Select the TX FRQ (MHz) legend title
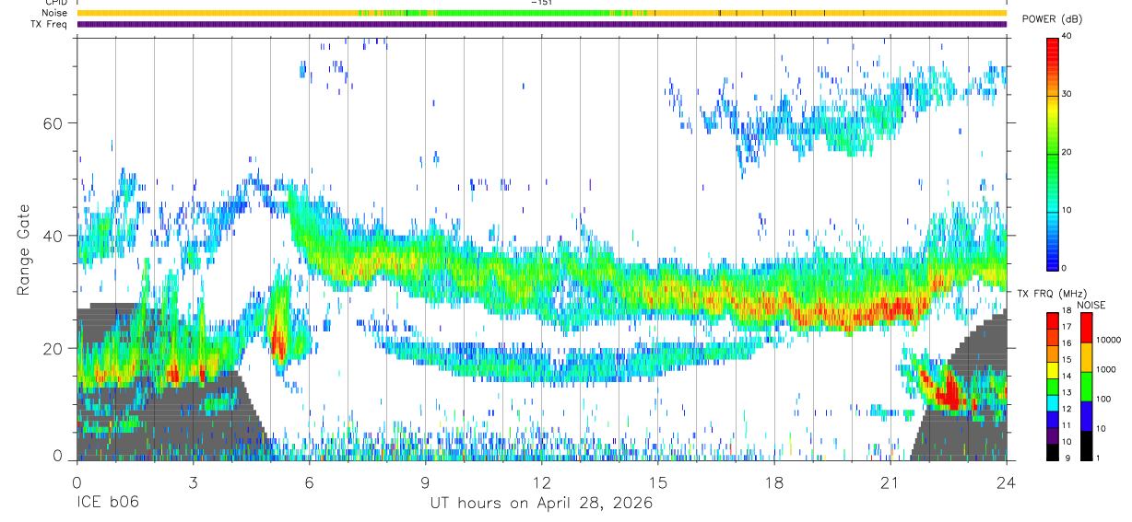Image resolution: width=1132 pixels, height=522 pixels. pyautogui.click(x=1051, y=293)
